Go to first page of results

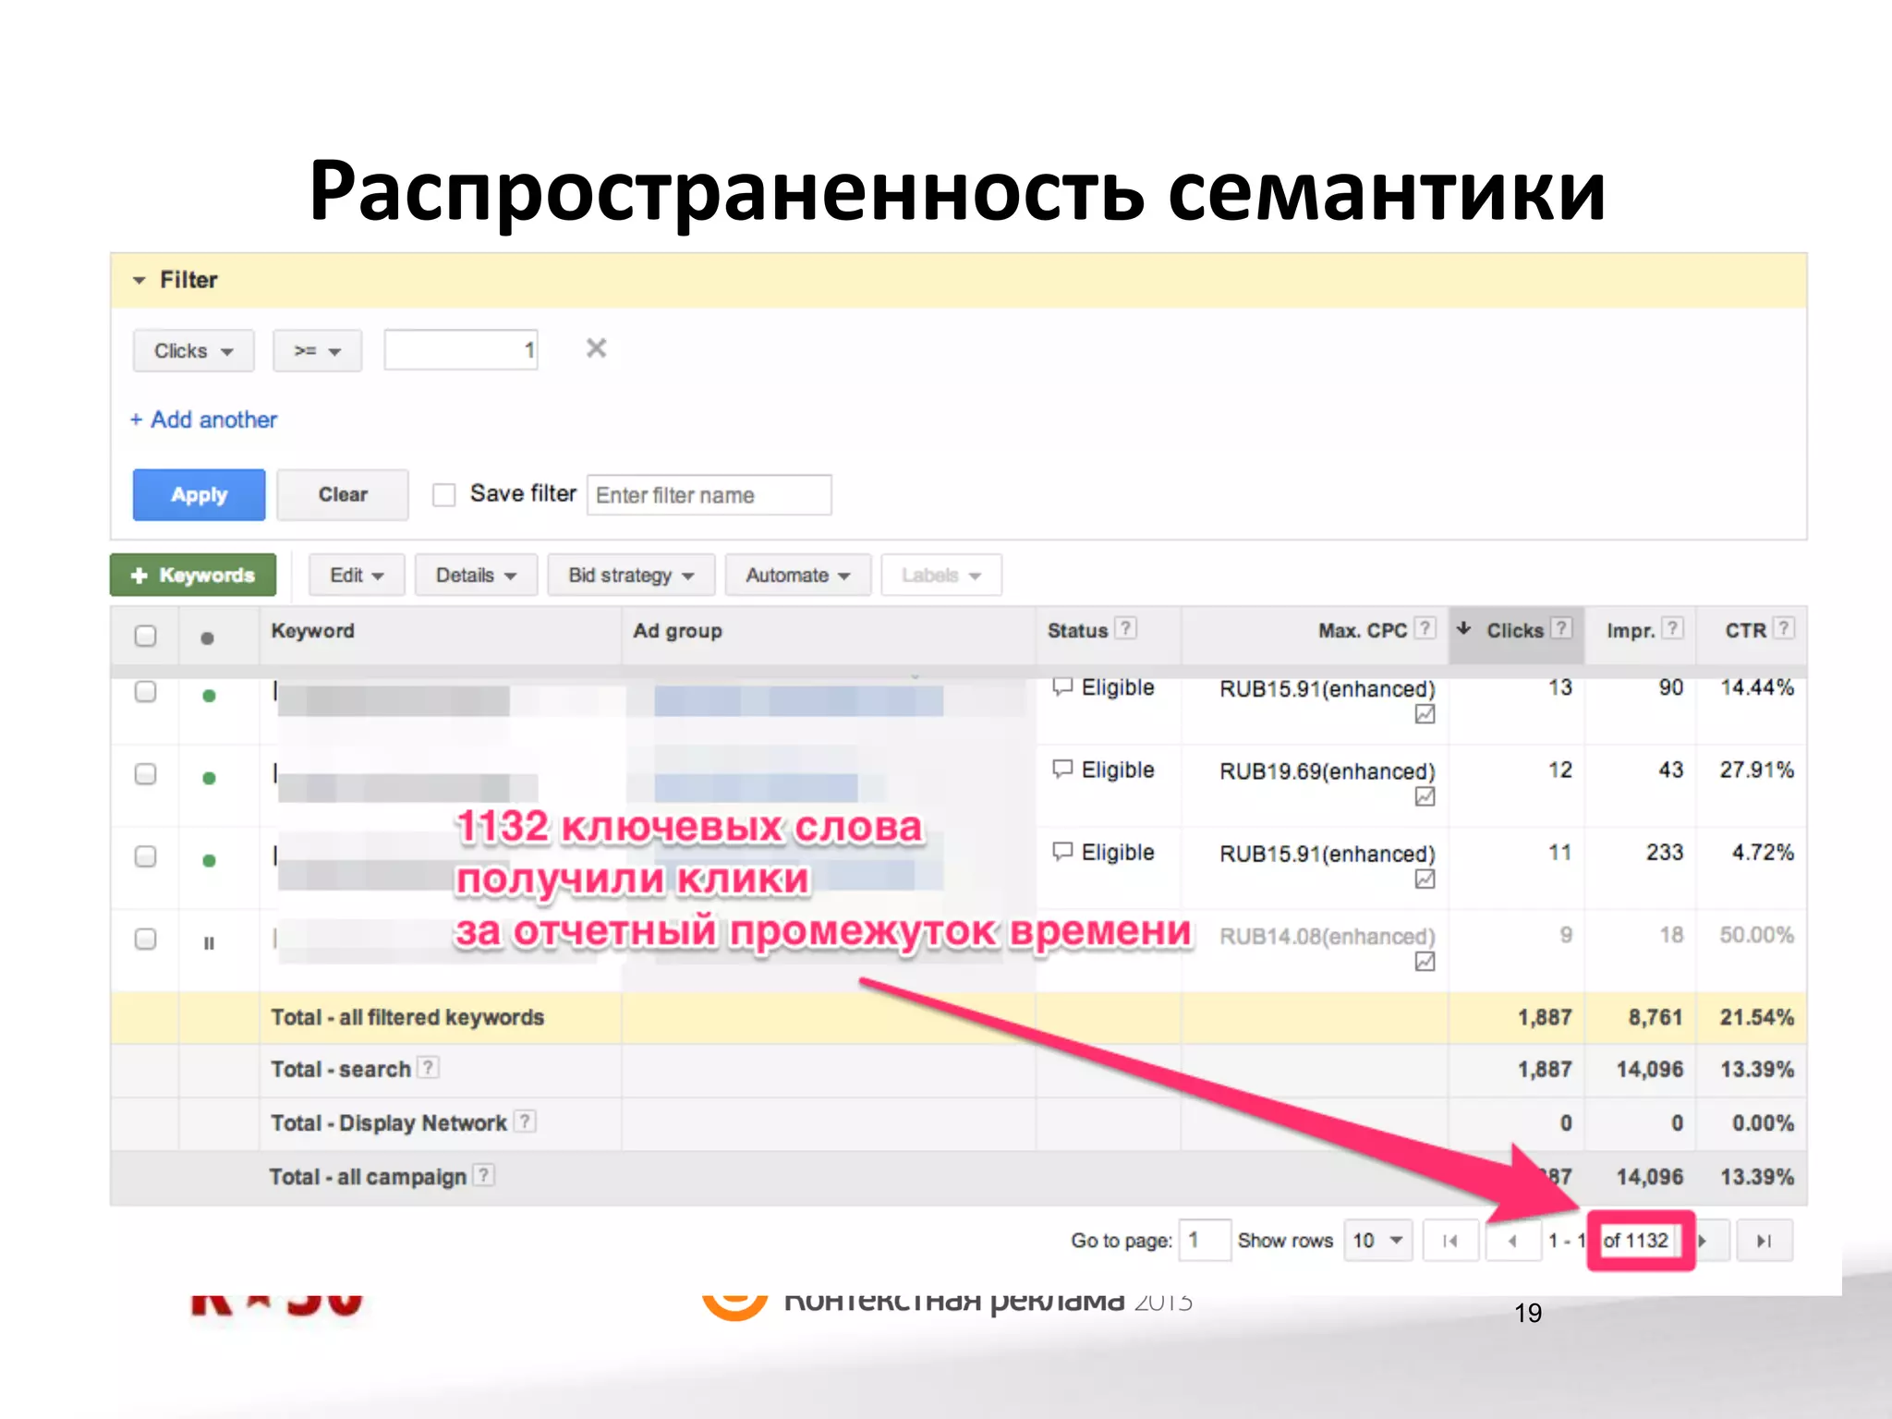1450,1241
